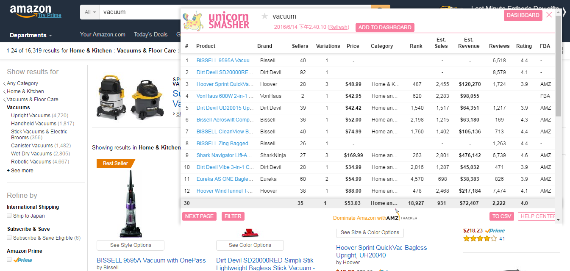This screenshot has width=570, height=271.
Task: Filter by Upright Vacuums
Action: click(x=31, y=116)
